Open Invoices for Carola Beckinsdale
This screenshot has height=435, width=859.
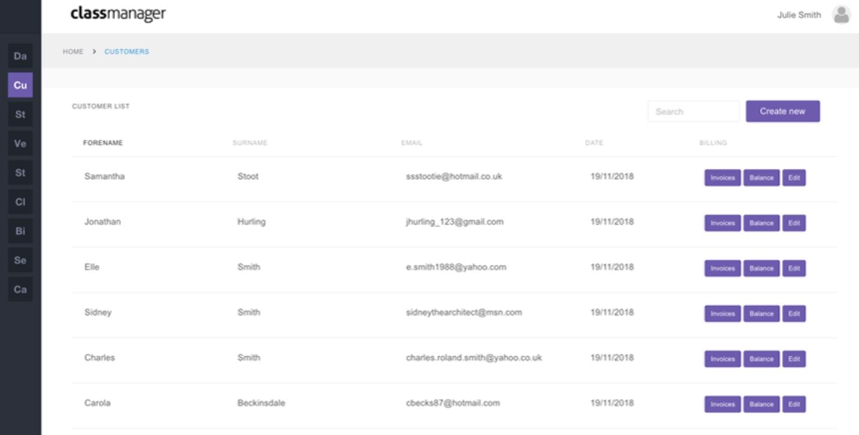pos(722,404)
